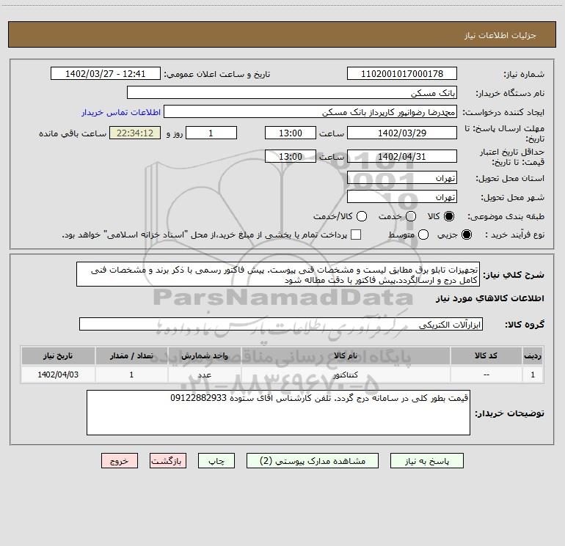
Task: Select the کالا radio button
Action: tap(449, 217)
